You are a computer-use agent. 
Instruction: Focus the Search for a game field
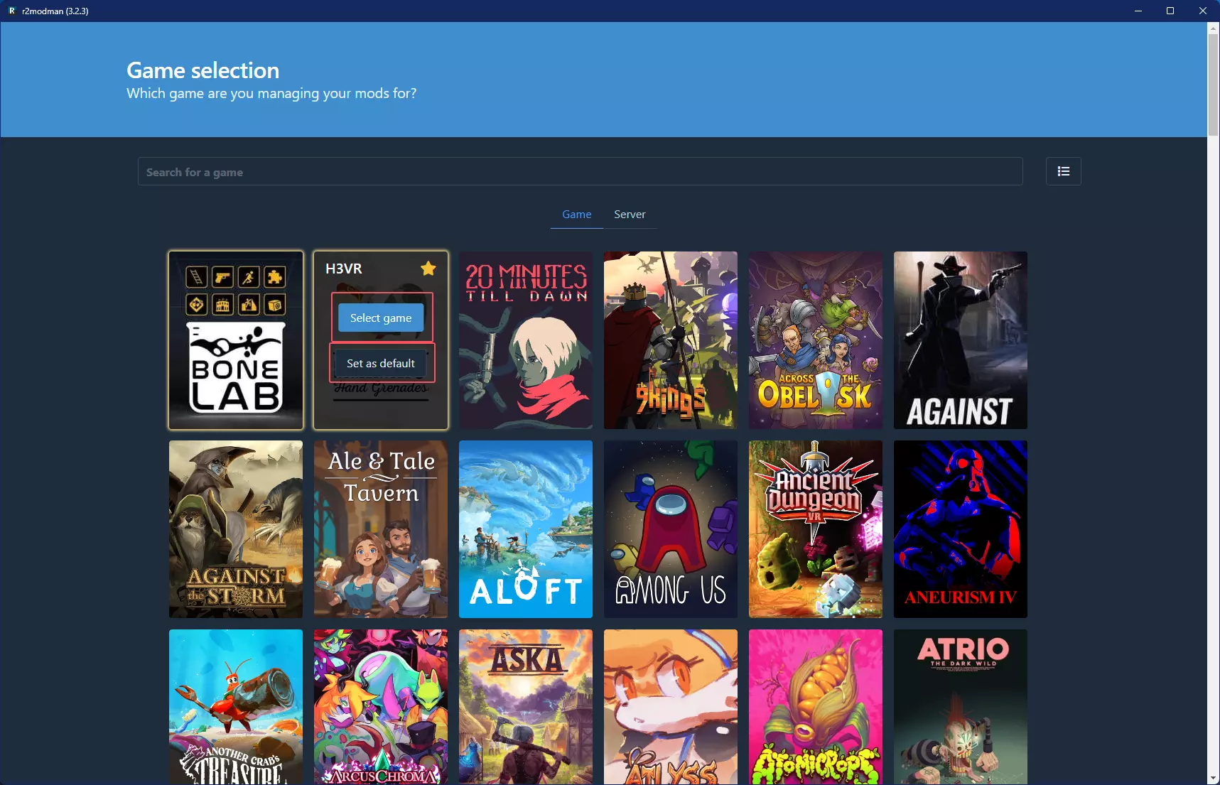pyautogui.click(x=580, y=171)
